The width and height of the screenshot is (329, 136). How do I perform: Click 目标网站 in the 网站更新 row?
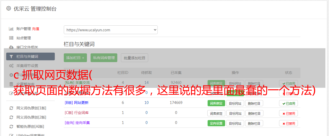pos(235,103)
